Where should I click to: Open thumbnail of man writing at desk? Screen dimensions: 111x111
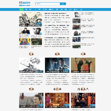25,31
